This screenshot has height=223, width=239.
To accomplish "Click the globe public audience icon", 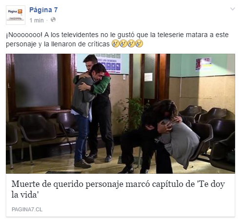I will 53,20.
